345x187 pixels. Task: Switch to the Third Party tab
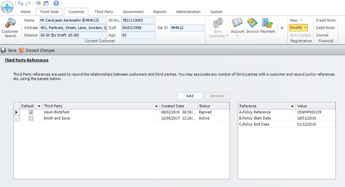click(103, 12)
